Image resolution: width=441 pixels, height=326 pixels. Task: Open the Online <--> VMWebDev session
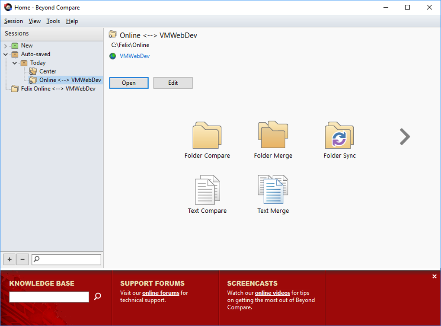[x=129, y=83]
